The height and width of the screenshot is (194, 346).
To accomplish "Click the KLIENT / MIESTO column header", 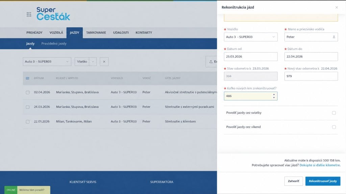I will (67, 78).
